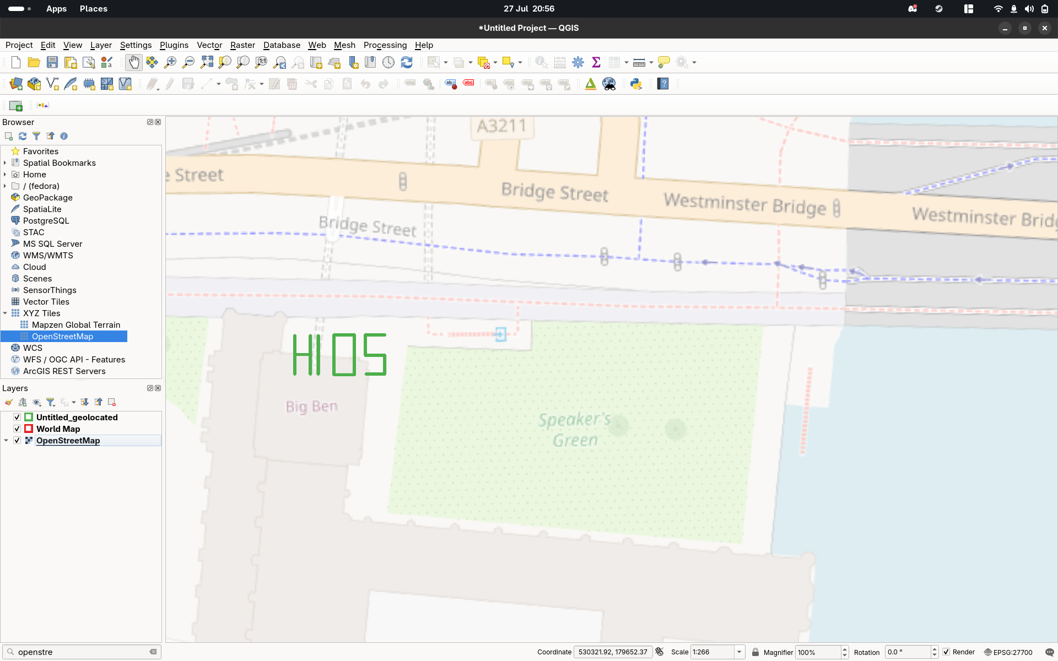Image resolution: width=1058 pixels, height=661 pixels.
Task: Click the Coordinate input field
Action: coord(613,652)
